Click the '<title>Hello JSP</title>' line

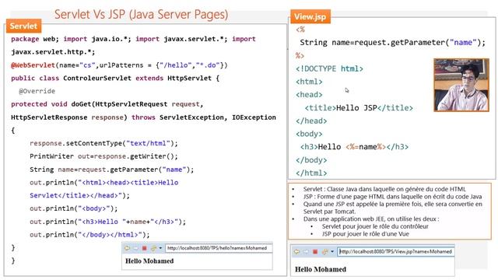point(359,108)
